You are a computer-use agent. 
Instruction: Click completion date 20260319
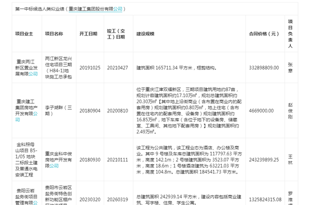(x=117, y=200)
